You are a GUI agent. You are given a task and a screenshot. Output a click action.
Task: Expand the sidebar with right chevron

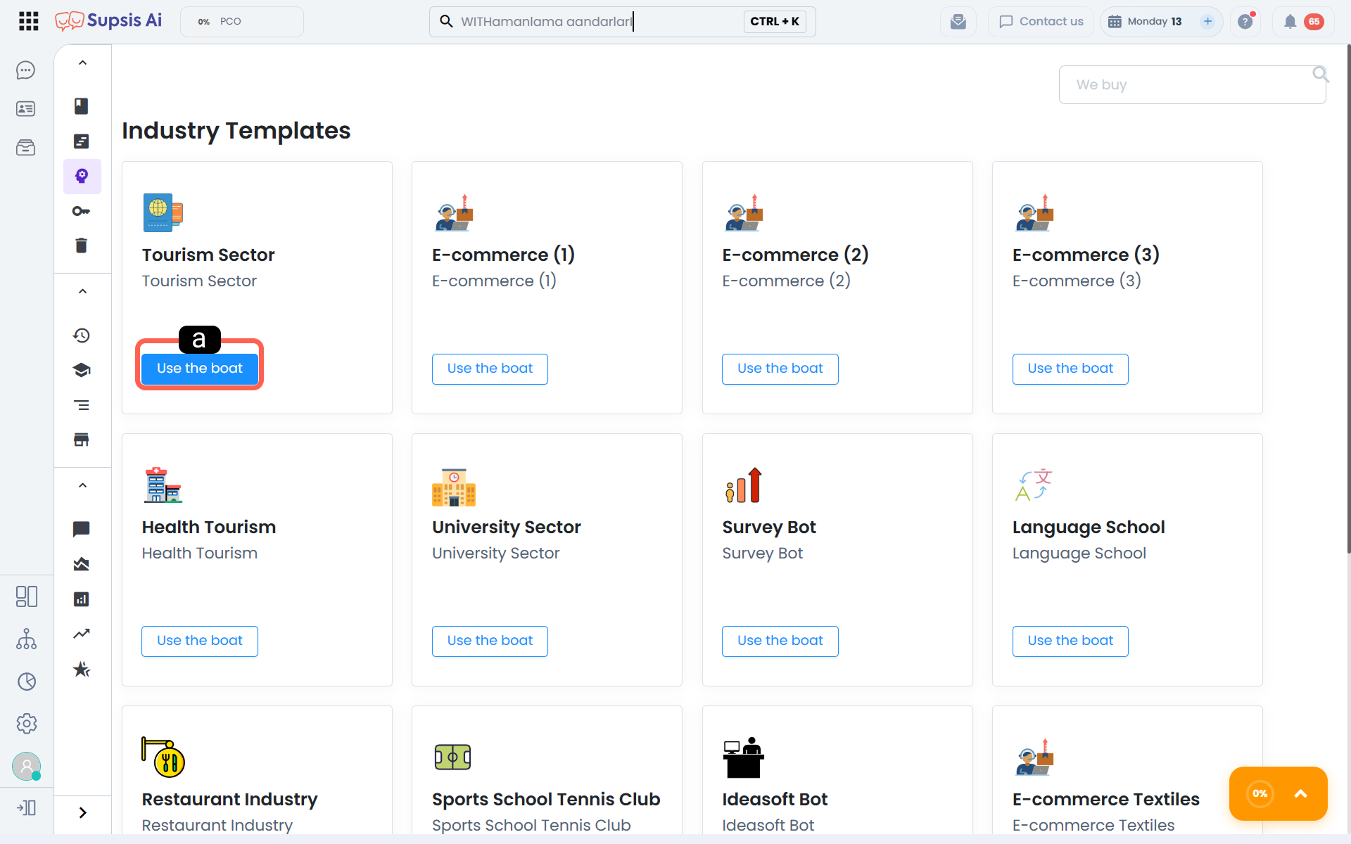[x=82, y=813]
